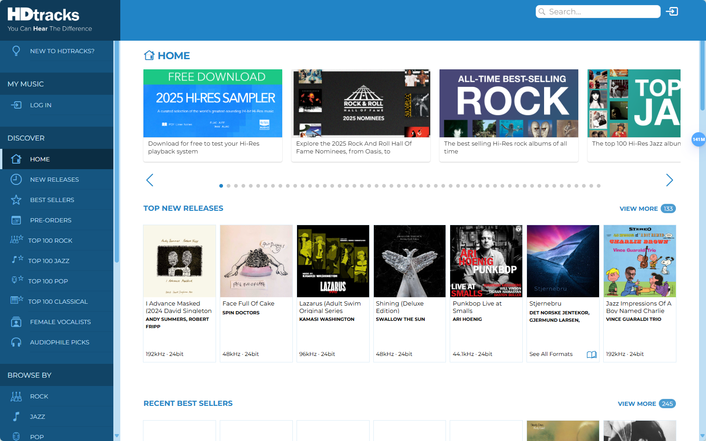Screen dimensions: 706x441
Task: Open Log In from My Music
Action: coord(41,105)
